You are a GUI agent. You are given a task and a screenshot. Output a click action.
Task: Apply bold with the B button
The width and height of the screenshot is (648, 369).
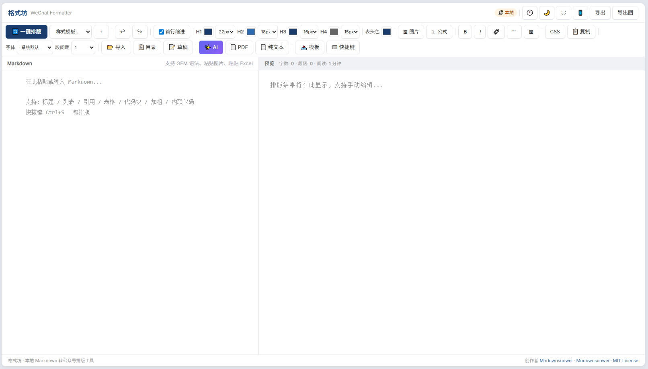click(465, 32)
